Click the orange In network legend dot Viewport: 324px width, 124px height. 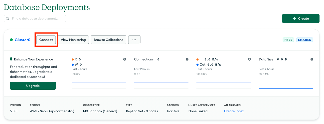click(197, 59)
